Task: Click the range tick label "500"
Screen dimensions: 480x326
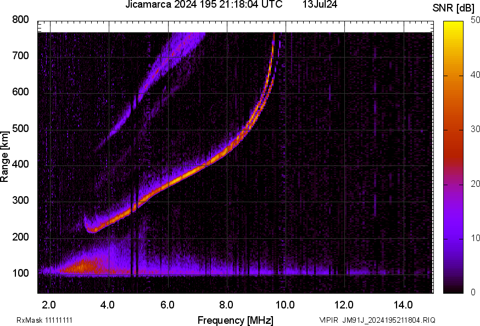Action: pyautogui.click(x=20, y=128)
